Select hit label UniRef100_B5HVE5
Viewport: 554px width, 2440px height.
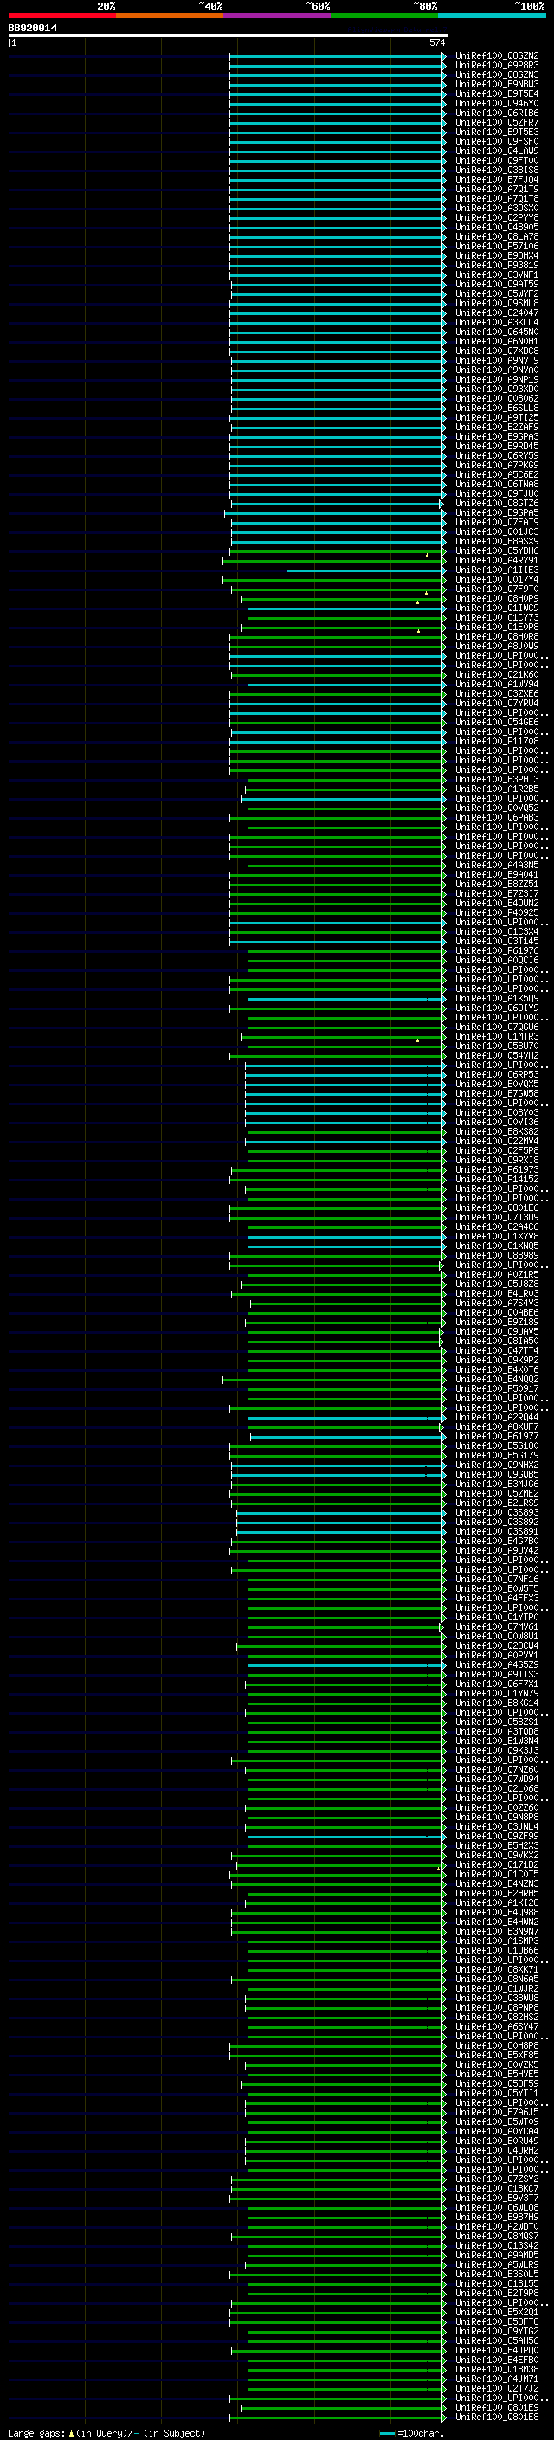point(496,2075)
